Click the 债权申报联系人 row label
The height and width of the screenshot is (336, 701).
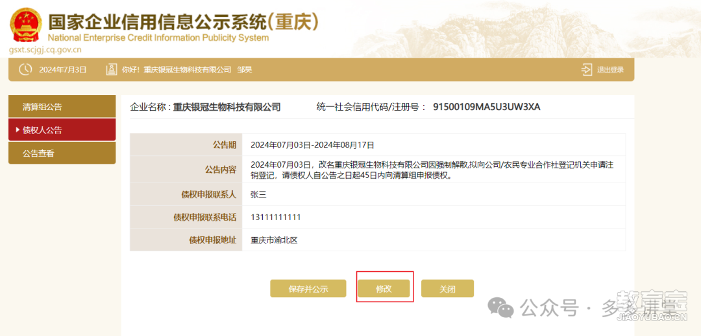(209, 194)
